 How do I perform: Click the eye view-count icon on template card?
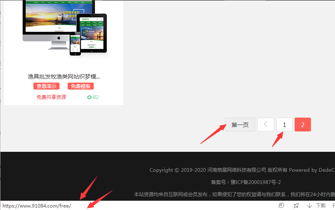point(89,97)
